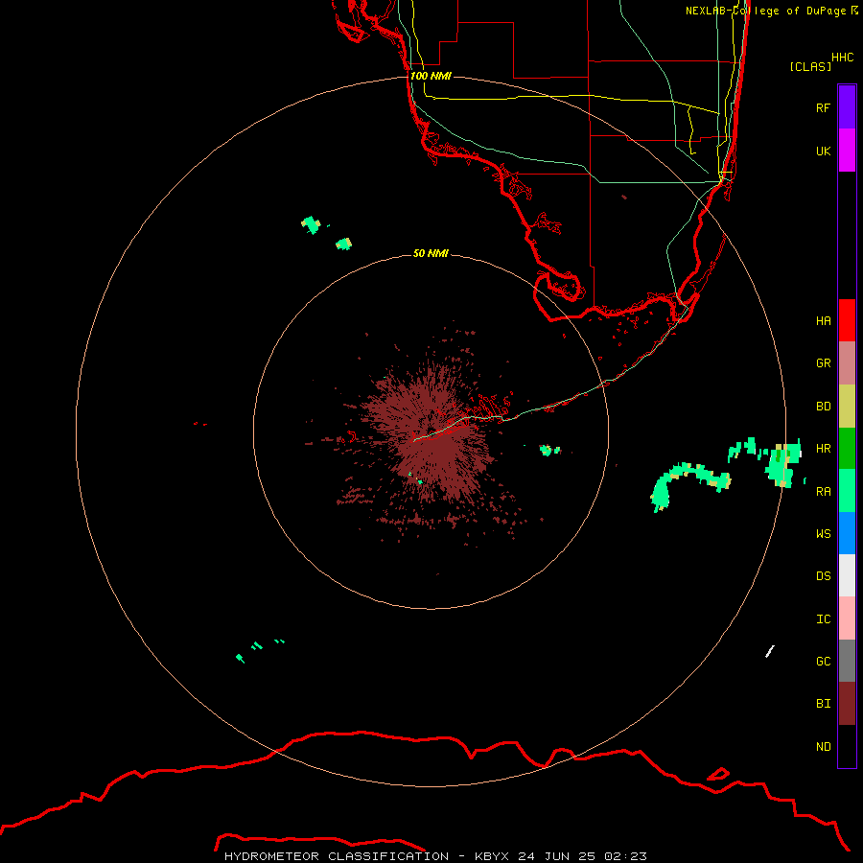Click the 'HHC' product label
Image resolution: width=863 pixels, height=863 pixels.
tap(843, 58)
